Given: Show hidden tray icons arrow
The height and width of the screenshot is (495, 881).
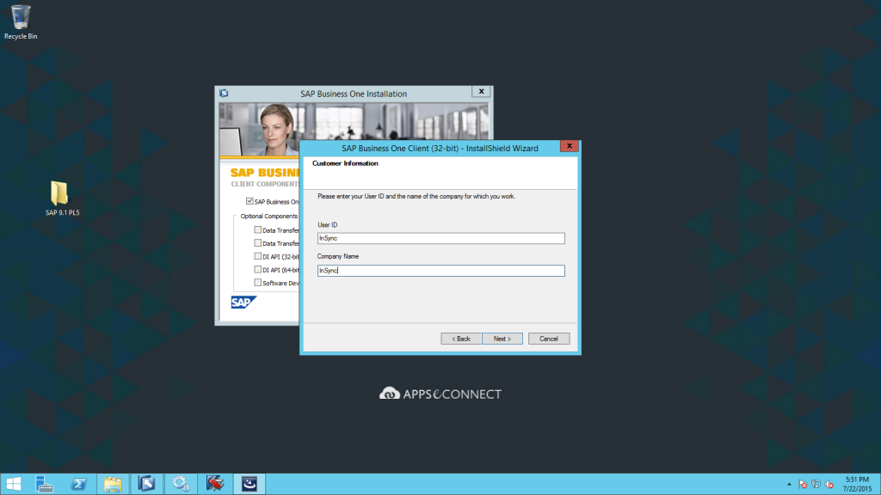Looking at the screenshot, I should pyautogui.click(x=789, y=485).
